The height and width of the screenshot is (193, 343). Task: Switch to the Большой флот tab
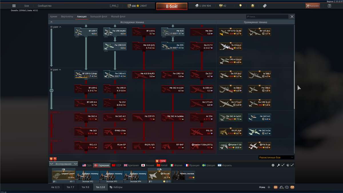[x=99, y=17]
